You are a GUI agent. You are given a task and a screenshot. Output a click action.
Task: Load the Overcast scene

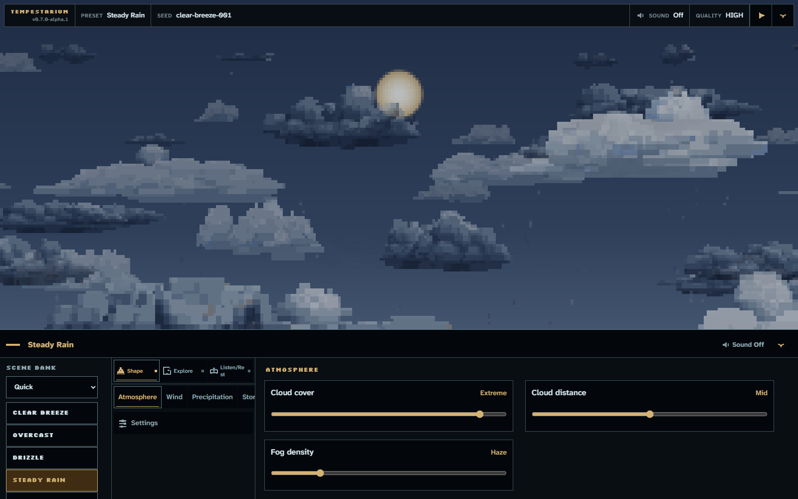(52, 436)
